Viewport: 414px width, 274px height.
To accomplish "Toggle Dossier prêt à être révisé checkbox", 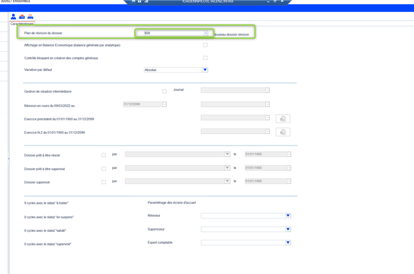I will [104, 155].
